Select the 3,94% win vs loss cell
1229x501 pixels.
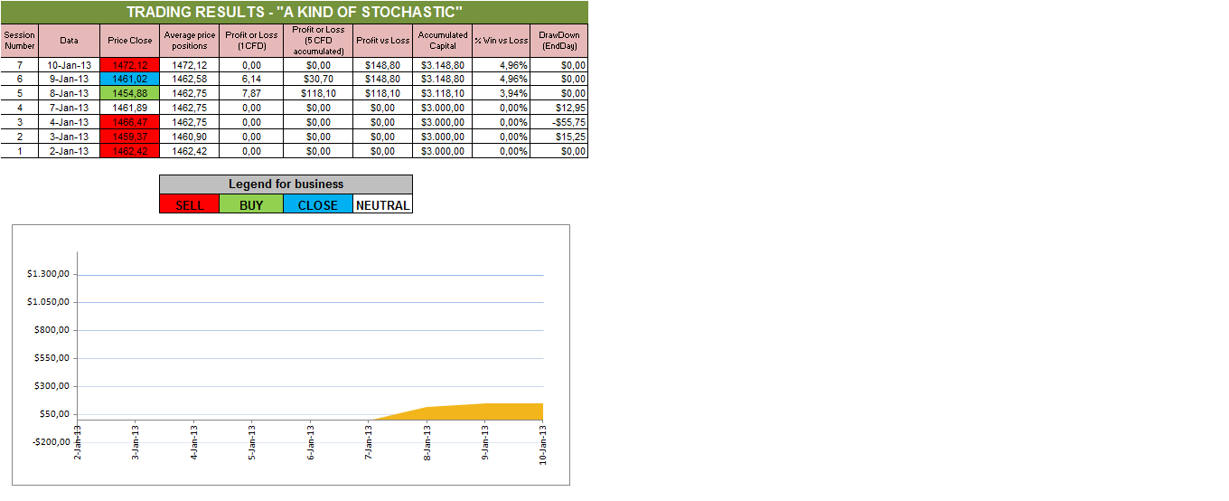point(502,93)
